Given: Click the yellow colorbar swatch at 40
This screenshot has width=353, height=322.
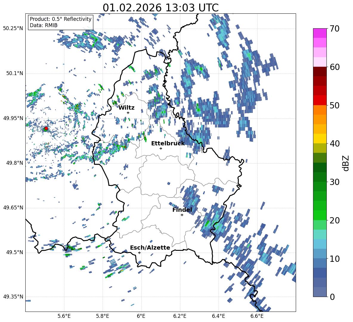Looking at the screenshot, I should click(320, 139).
